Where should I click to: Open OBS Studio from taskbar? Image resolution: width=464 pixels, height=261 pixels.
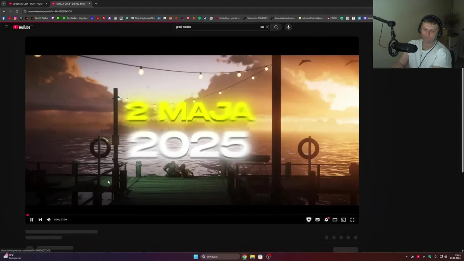[268, 257]
